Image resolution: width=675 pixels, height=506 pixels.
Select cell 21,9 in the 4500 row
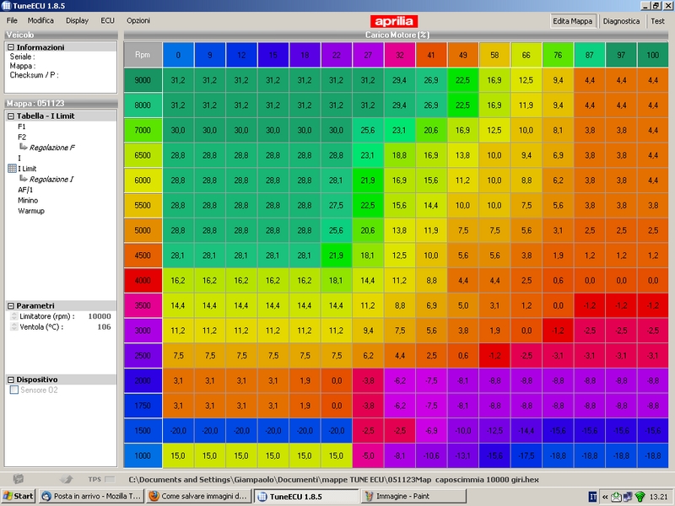tap(336, 256)
